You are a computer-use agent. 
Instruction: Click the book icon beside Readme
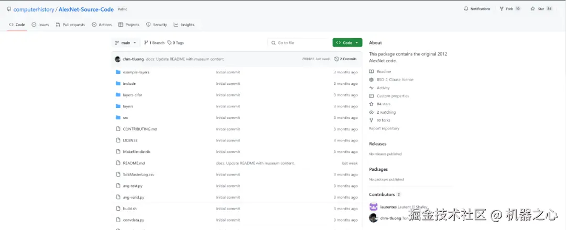click(x=372, y=71)
